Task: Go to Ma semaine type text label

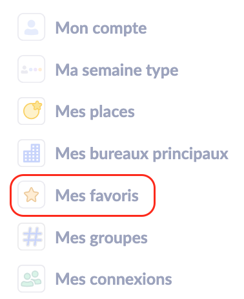Action: pyautogui.click(x=117, y=71)
